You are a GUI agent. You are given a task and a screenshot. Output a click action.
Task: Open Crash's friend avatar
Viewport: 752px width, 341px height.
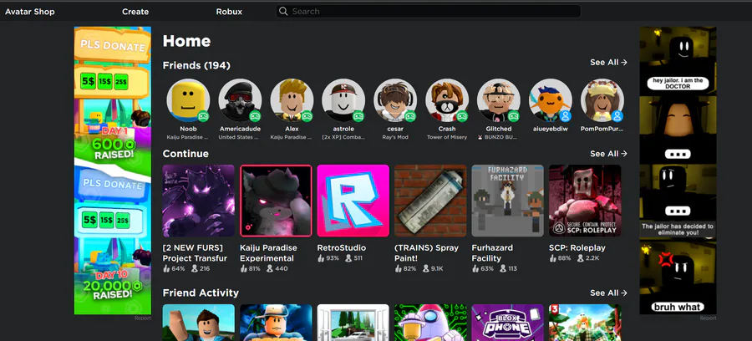[447, 100]
